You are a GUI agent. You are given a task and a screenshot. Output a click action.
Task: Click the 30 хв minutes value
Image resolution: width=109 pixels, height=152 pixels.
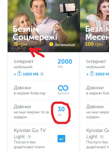tap(61, 111)
